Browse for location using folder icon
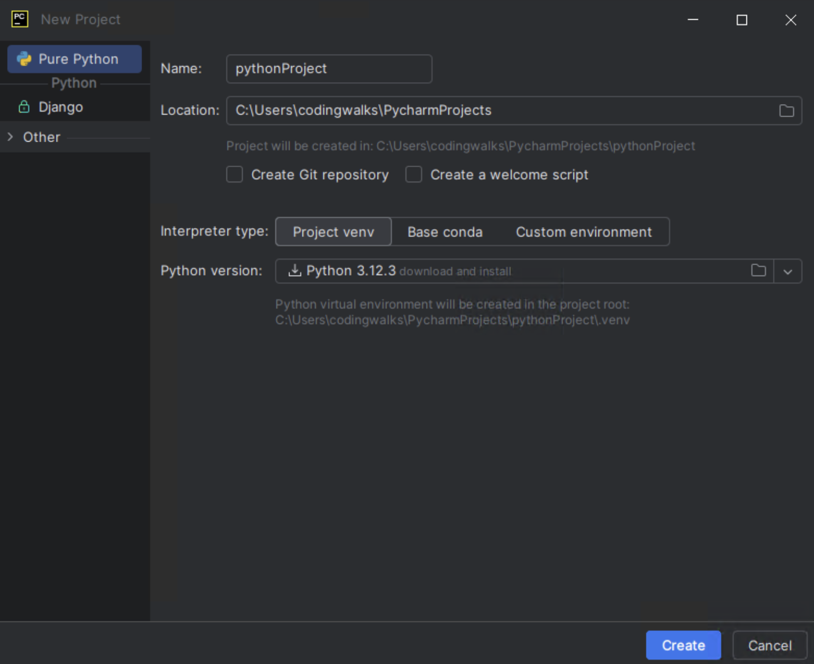Viewport: 814px width, 664px height. [786, 110]
